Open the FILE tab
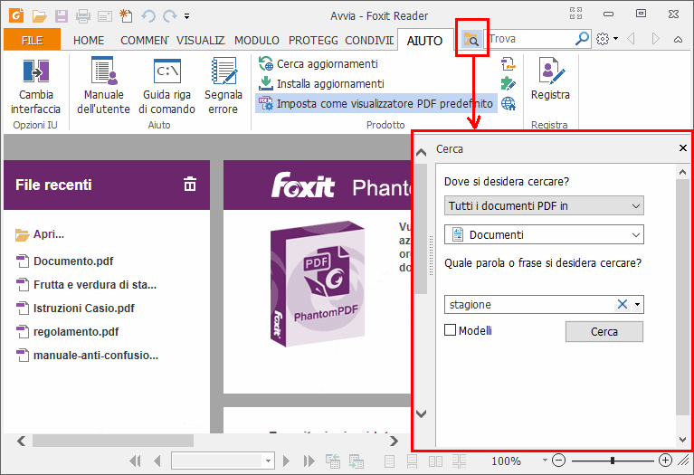The image size is (694, 475). tap(32, 41)
